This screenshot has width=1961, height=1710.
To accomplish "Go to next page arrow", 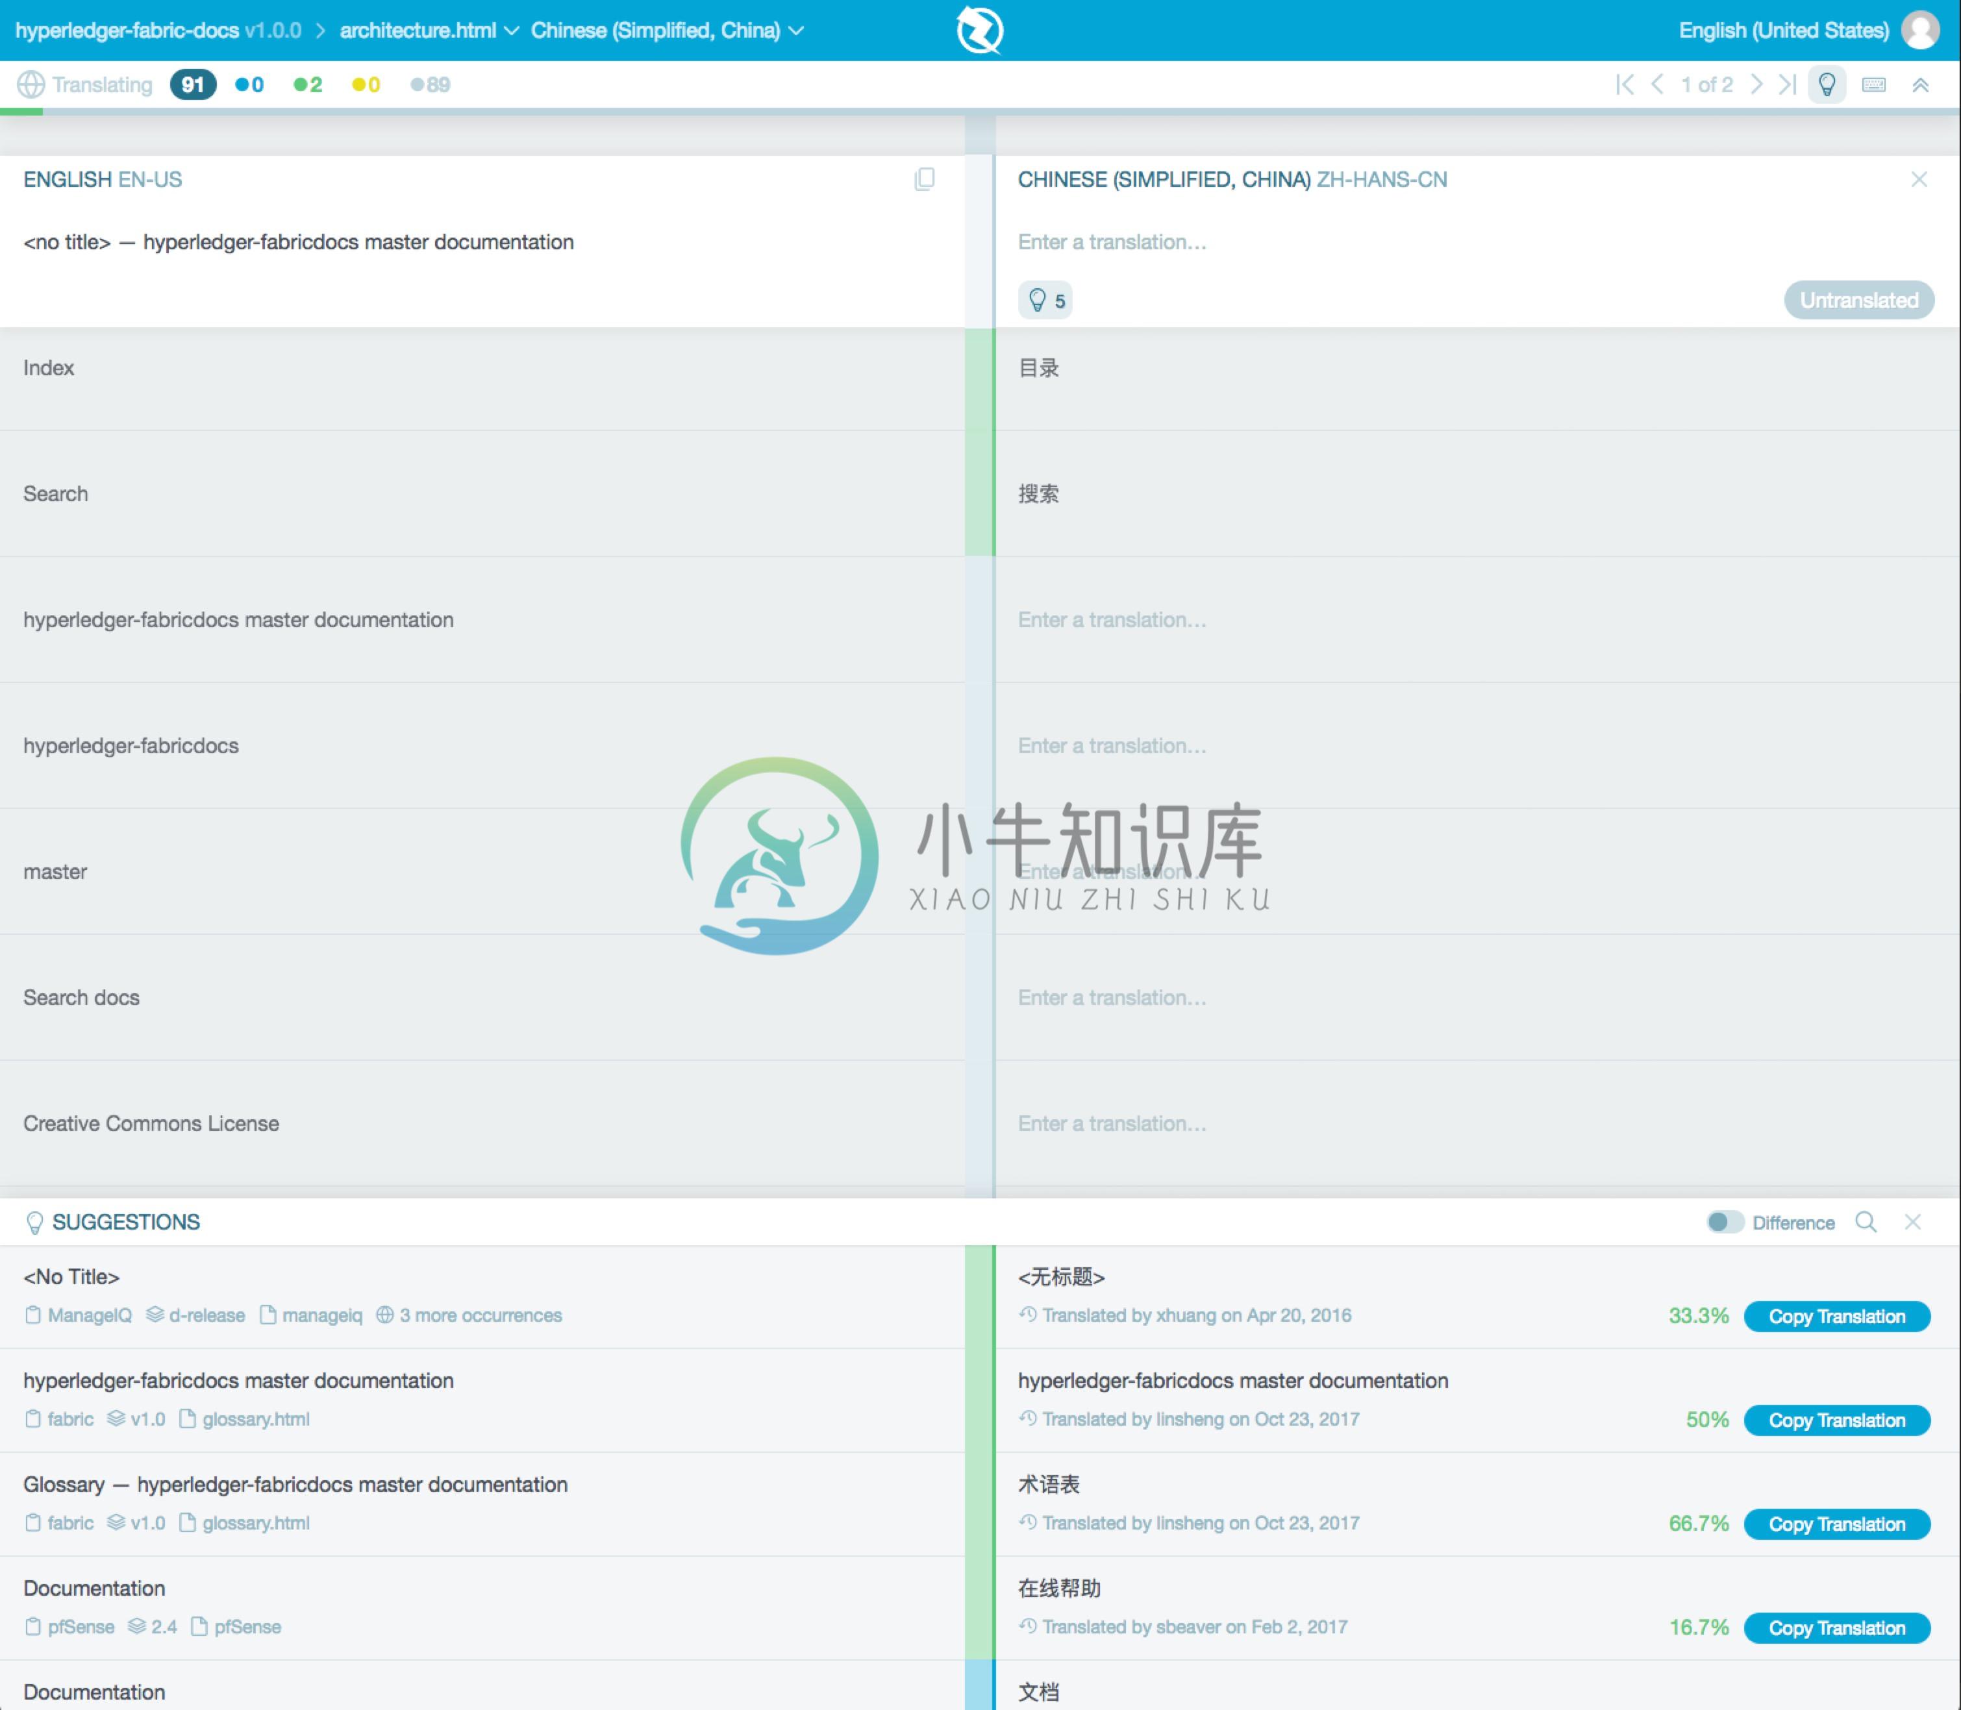I will pos(1756,85).
